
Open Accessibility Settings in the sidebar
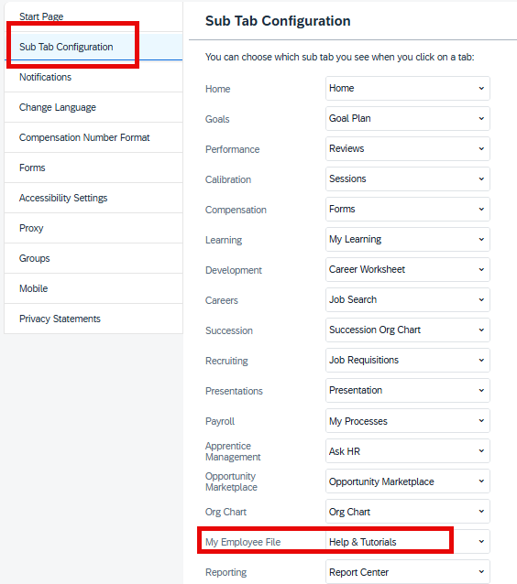(93, 198)
